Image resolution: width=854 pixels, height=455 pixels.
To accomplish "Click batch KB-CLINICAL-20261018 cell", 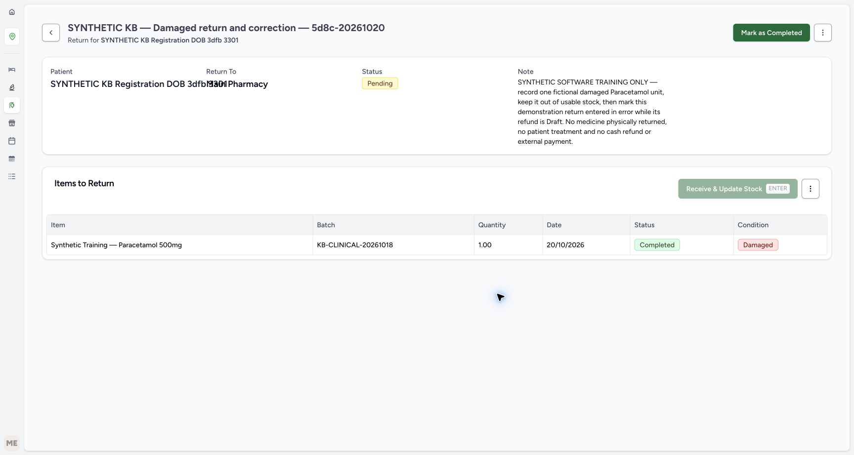I will [x=393, y=245].
